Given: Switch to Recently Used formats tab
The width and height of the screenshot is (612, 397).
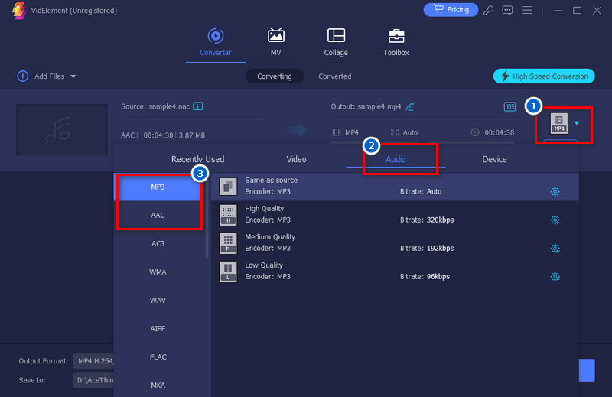Looking at the screenshot, I should 198,159.
